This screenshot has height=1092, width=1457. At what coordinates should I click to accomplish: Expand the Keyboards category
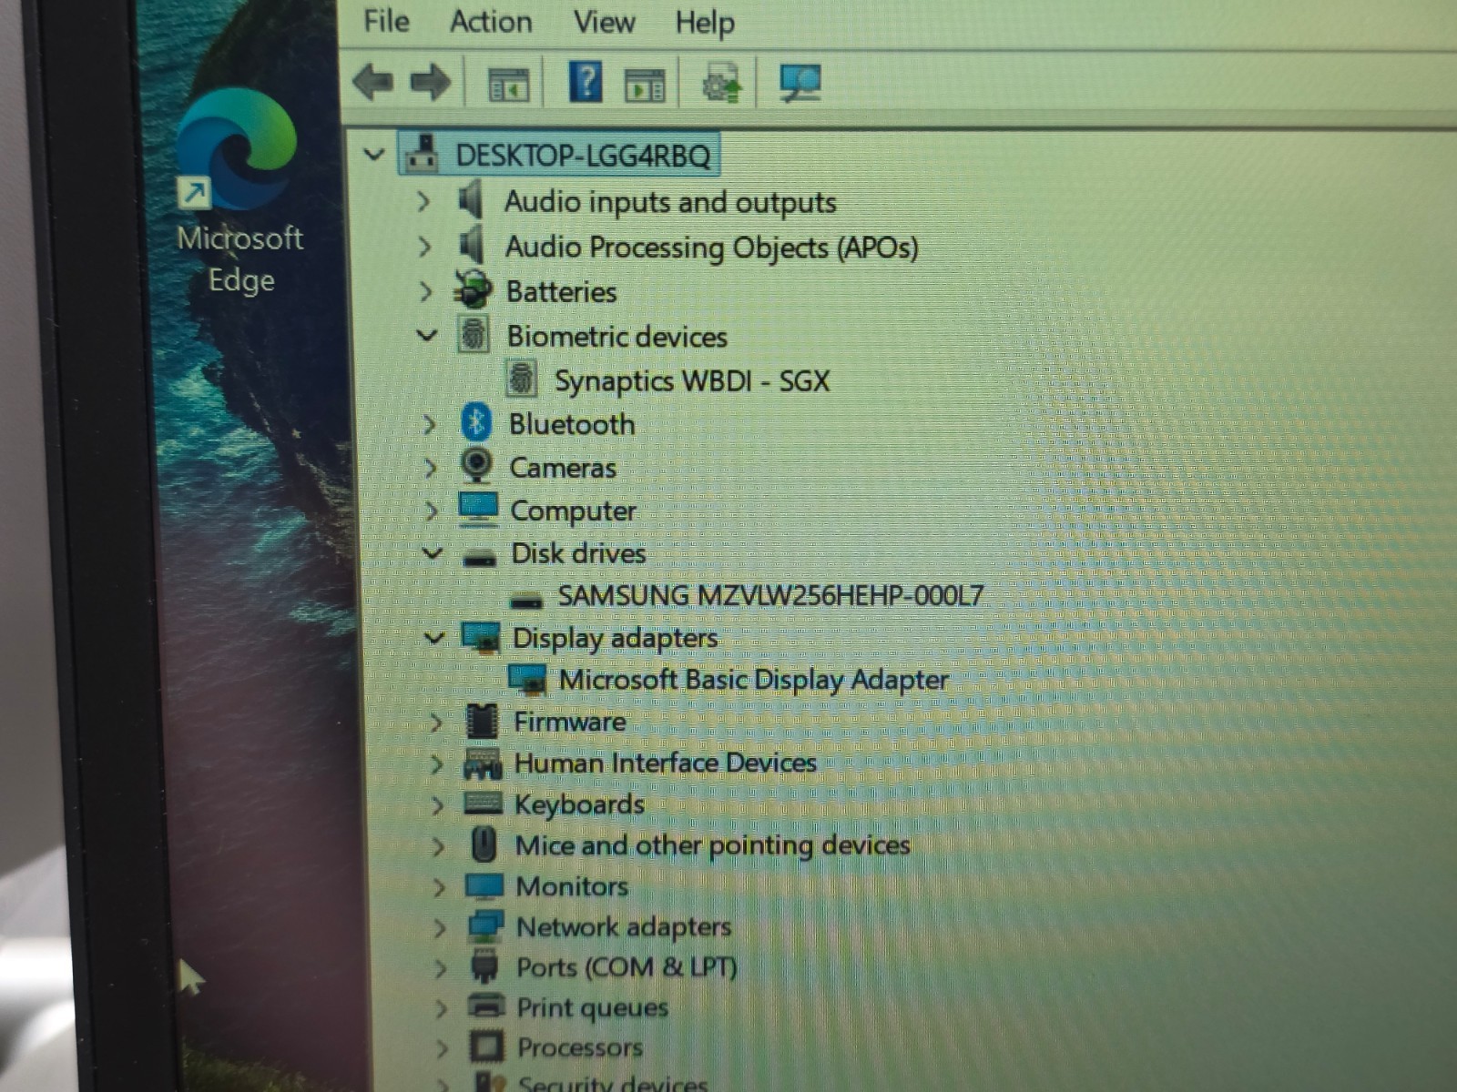coord(437,805)
